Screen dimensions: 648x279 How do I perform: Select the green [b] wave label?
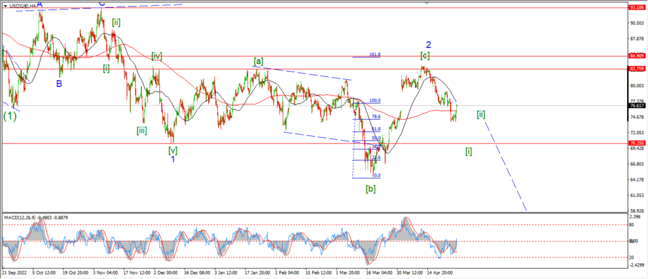pos(371,189)
